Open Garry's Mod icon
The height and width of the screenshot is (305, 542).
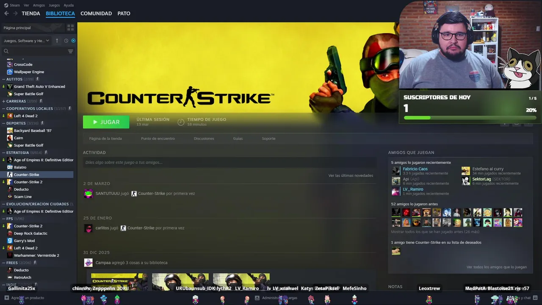pyautogui.click(x=10, y=241)
